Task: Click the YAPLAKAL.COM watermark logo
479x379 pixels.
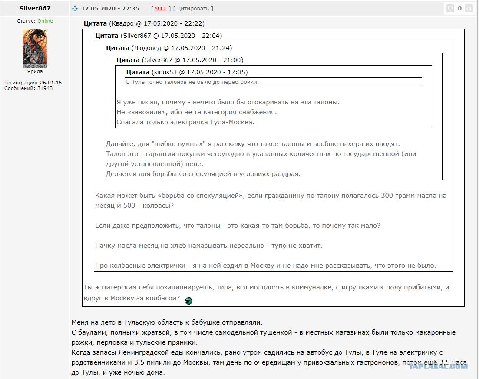Action: [x=438, y=366]
